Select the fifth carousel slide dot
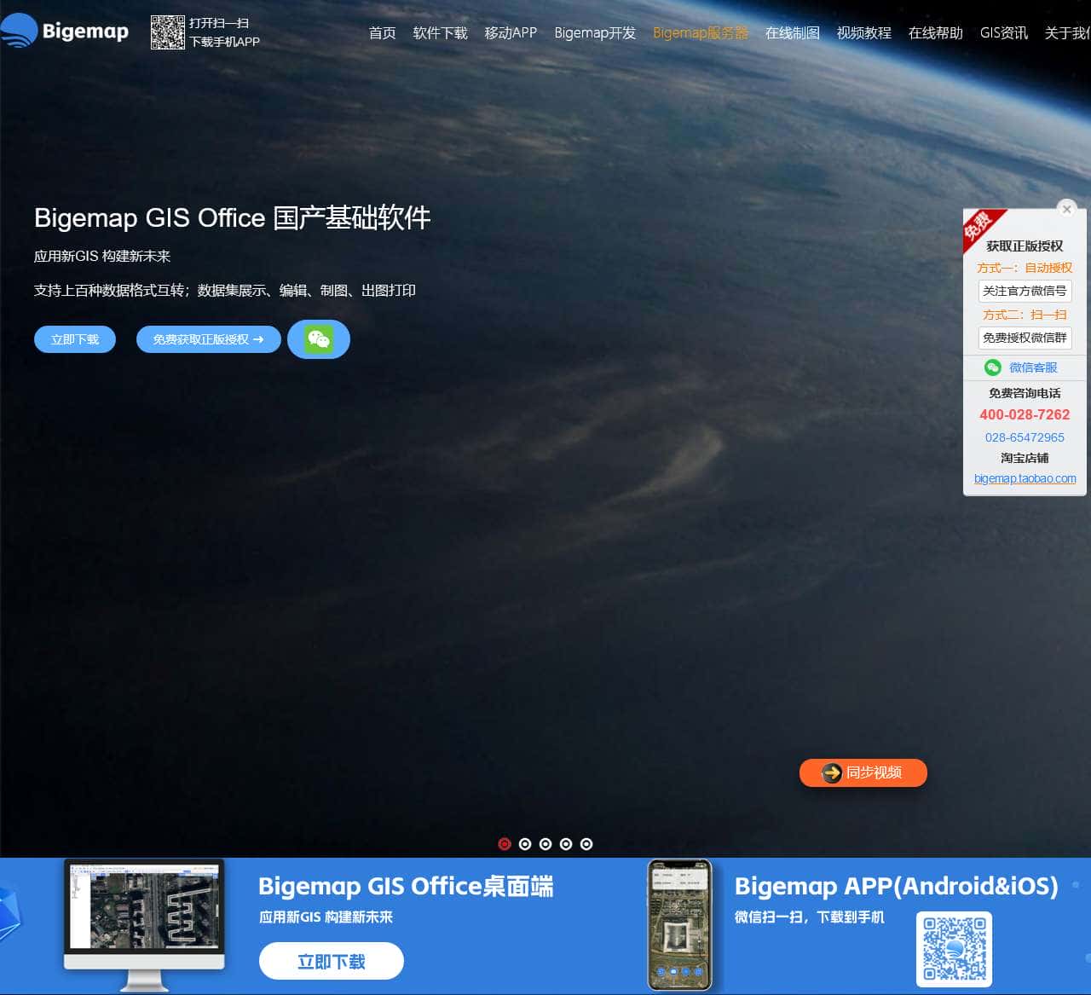This screenshot has width=1091, height=995. point(586,844)
